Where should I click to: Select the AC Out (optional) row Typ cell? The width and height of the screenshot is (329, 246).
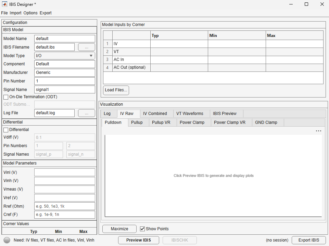[179, 68]
